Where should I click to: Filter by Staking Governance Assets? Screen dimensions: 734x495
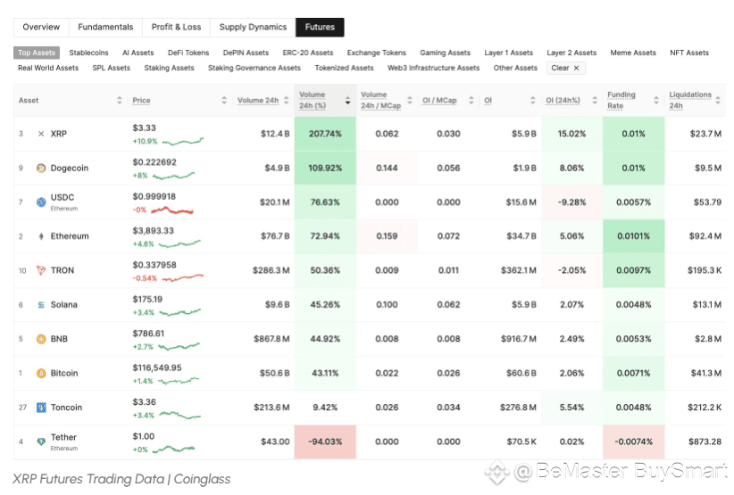coord(254,68)
